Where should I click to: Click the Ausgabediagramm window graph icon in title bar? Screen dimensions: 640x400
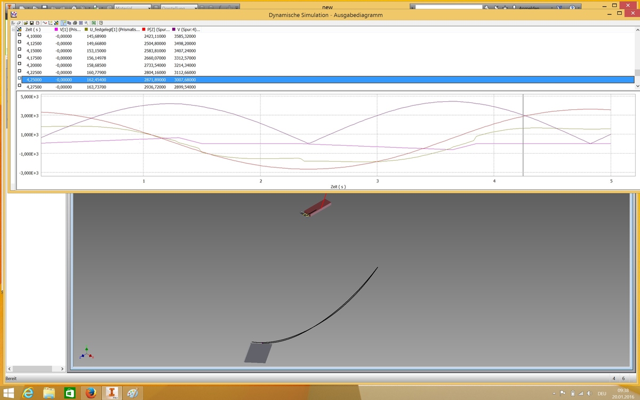pyautogui.click(x=13, y=15)
